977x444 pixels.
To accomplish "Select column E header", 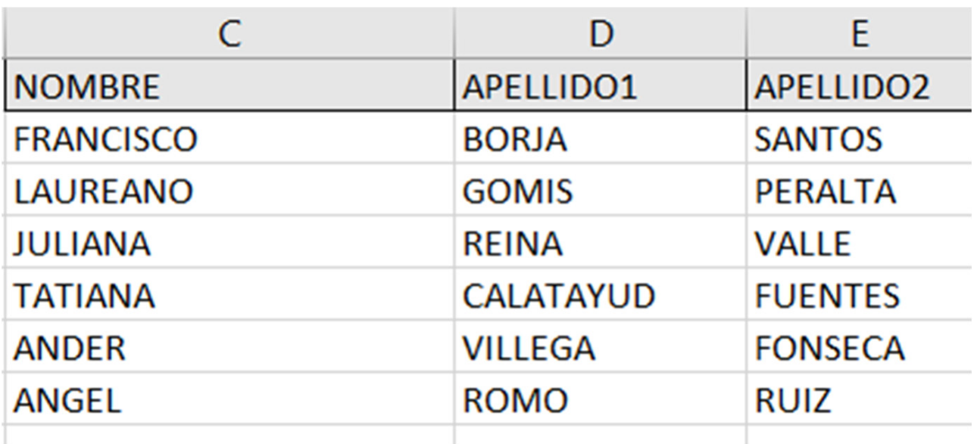I will click(x=860, y=36).
